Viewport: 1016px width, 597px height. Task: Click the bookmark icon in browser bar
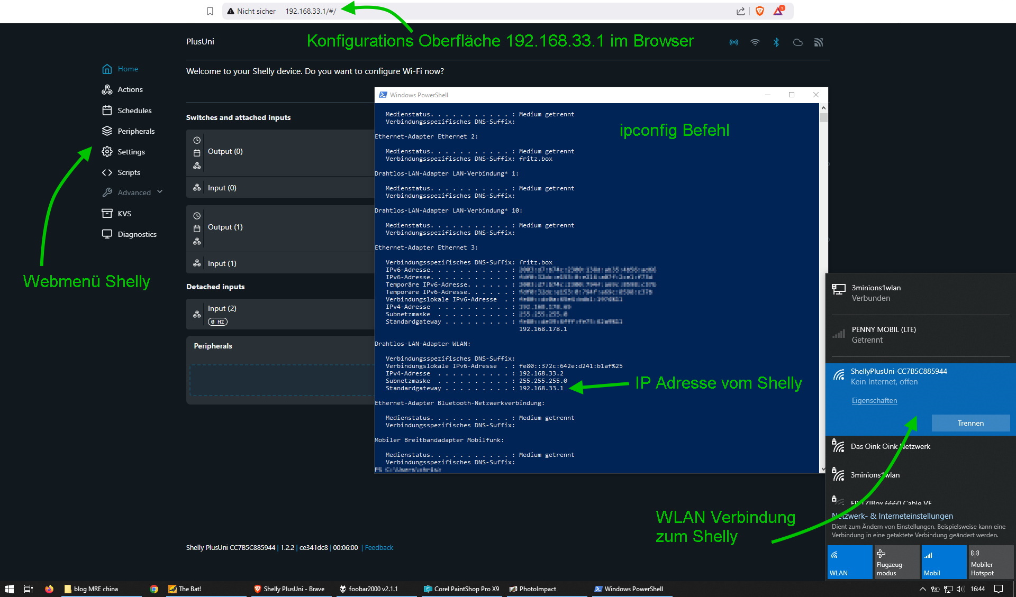[210, 11]
